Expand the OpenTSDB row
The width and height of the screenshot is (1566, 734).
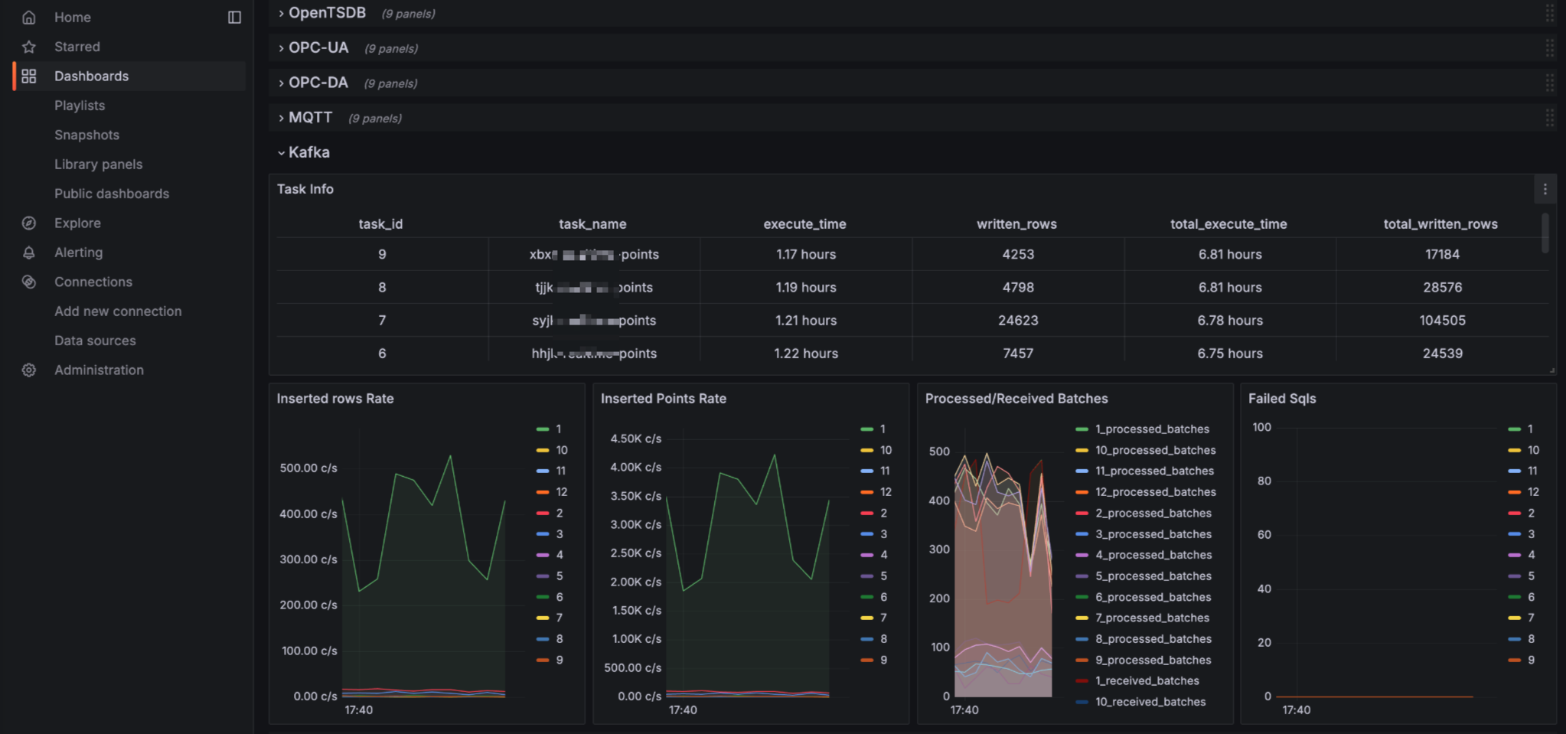click(x=328, y=13)
